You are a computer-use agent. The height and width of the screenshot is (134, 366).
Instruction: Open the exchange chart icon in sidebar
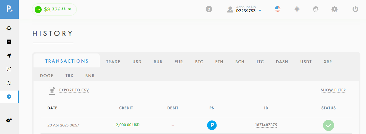[x=9, y=69]
